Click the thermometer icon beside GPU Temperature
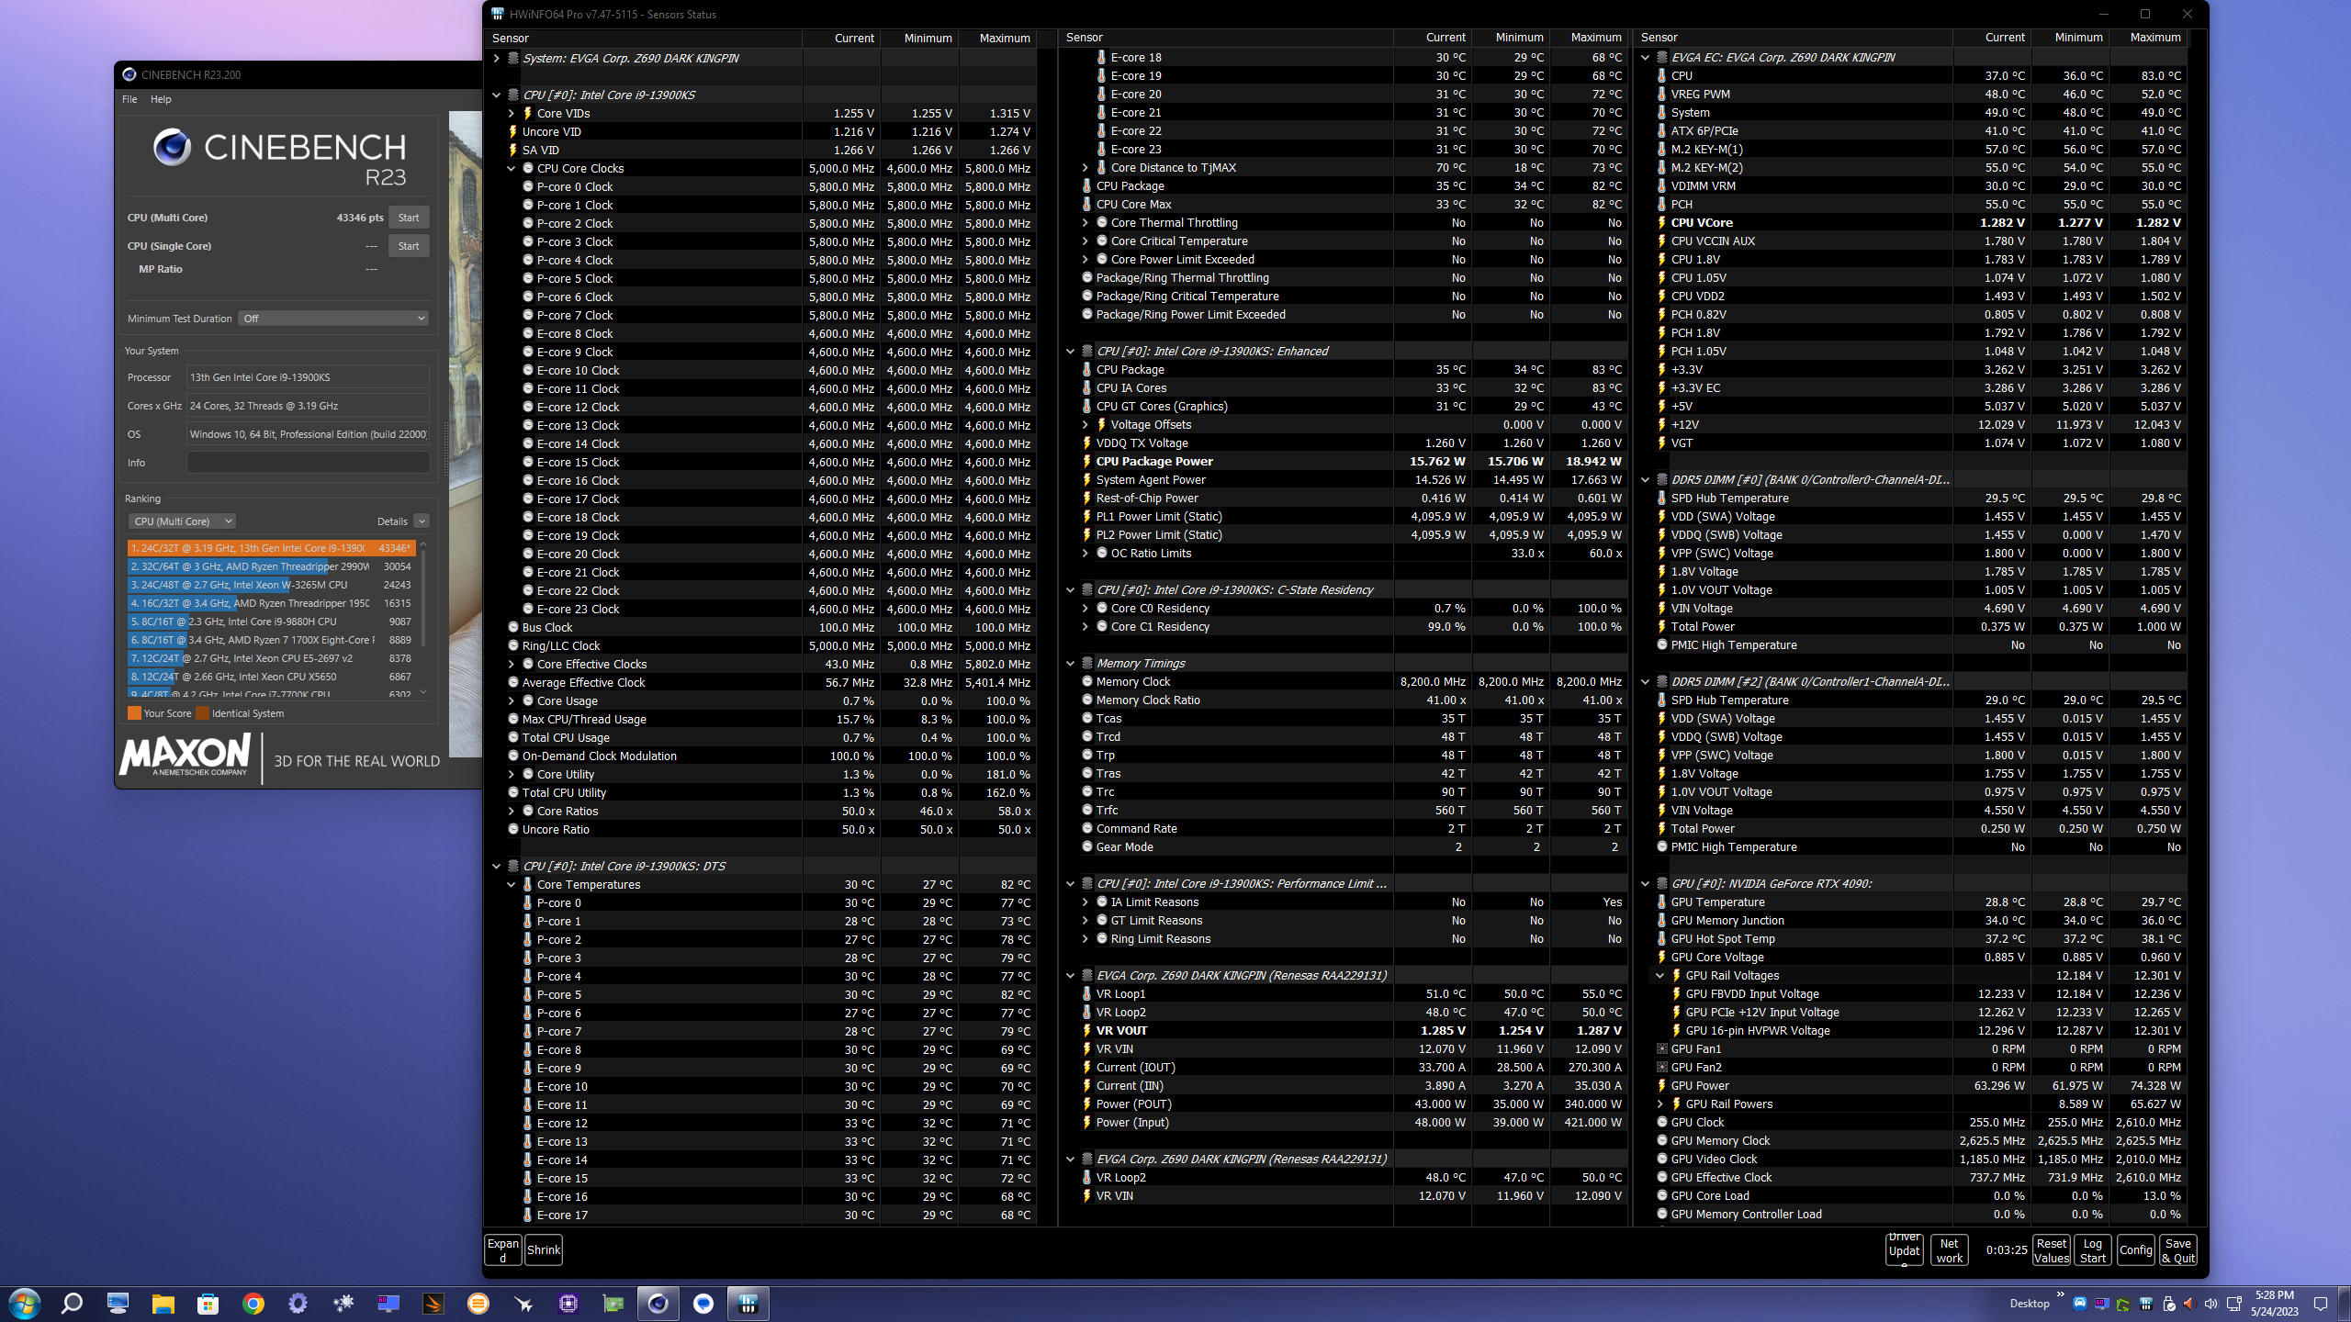 click(x=1662, y=902)
